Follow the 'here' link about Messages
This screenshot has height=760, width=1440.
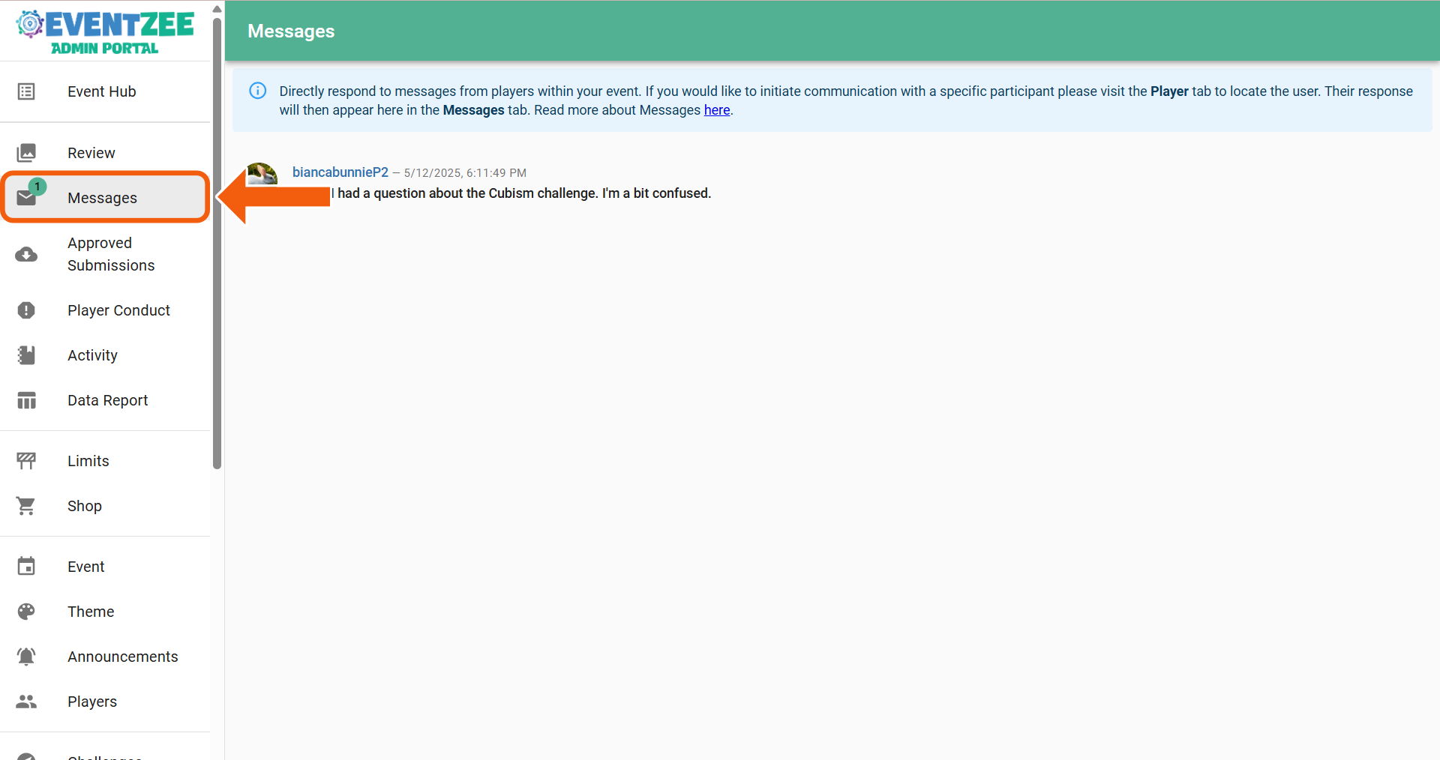point(716,110)
